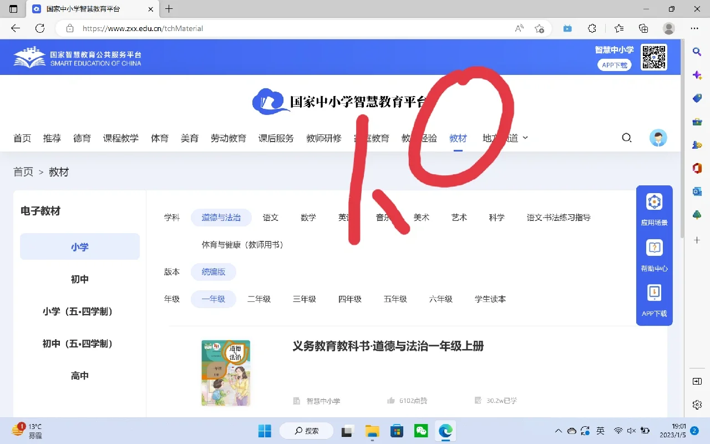Open the 课程教学 nav tab
The width and height of the screenshot is (710, 444).
click(x=121, y=138)
